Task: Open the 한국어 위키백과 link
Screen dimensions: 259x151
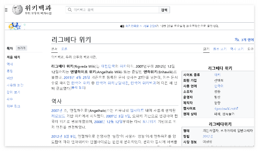Action: click(x=143, y=83)
